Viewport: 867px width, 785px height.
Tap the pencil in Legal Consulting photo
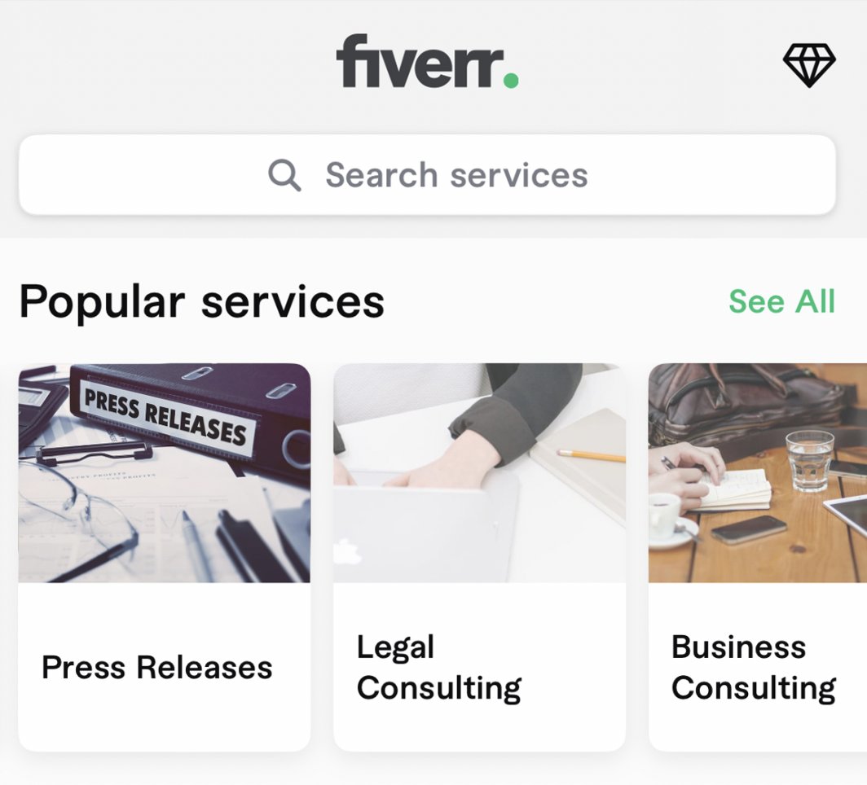[x=591, y=456]
